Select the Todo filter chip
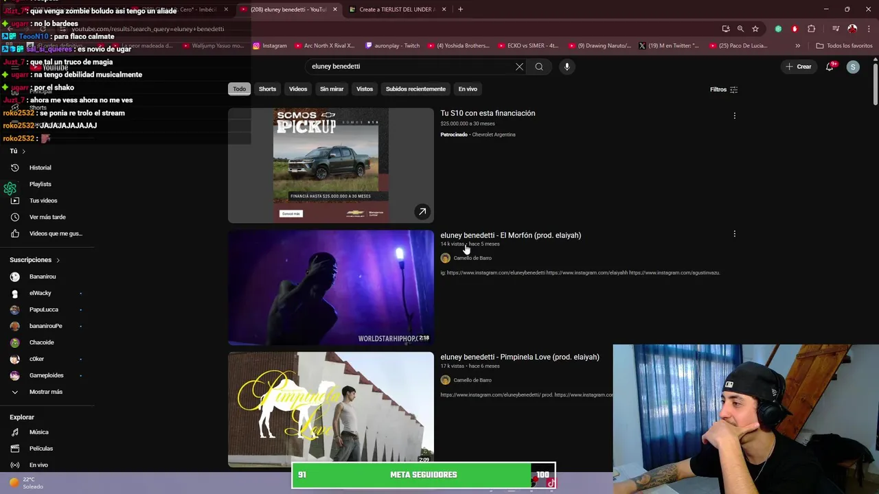The height and width of the screenshot is (494, 879). click(x=239, y=89)
